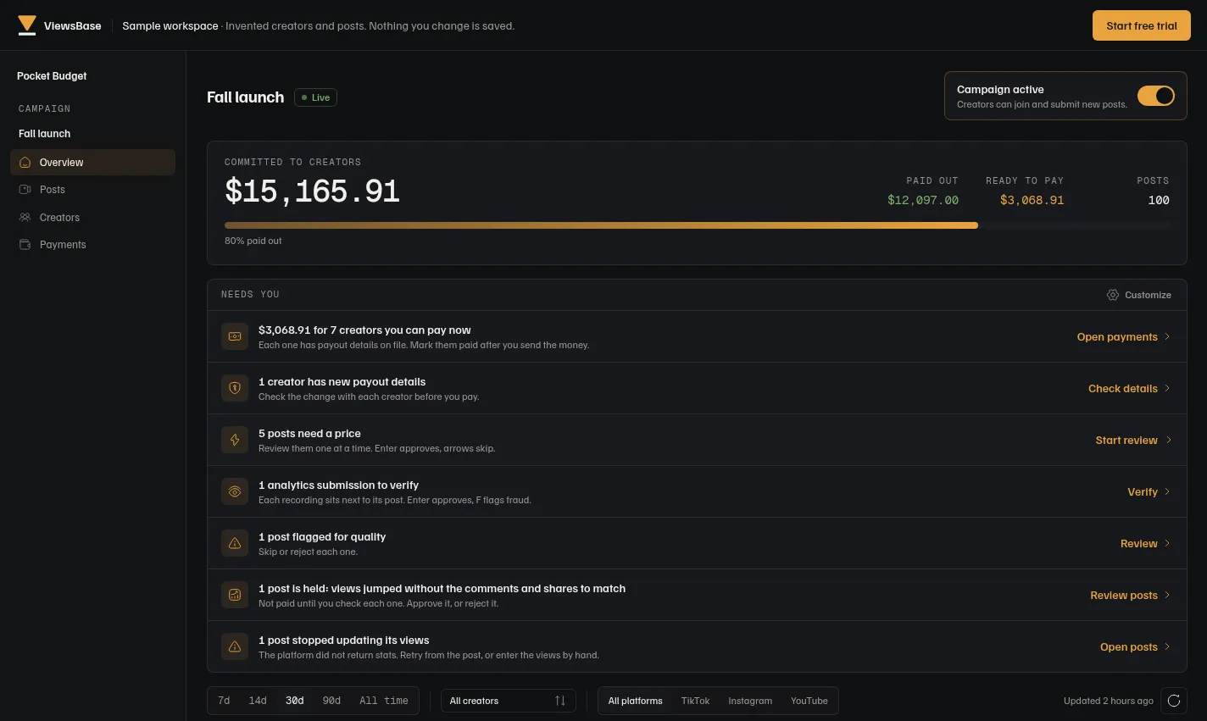This screenshot has width=1207, height=721.
Task: Toggle the Campaign active switch off
Action: (x=1156, y=96)
